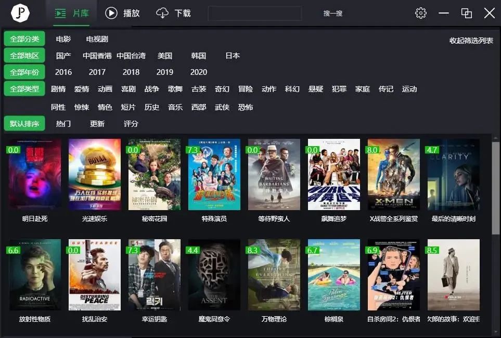This screenshot has width=501, height=338.
Task: Open the 下载 download tab
Action: pyautogui.click(x=173, y=13)
